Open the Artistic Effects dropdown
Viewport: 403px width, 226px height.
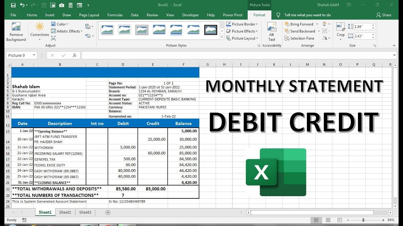pos(66,31)
